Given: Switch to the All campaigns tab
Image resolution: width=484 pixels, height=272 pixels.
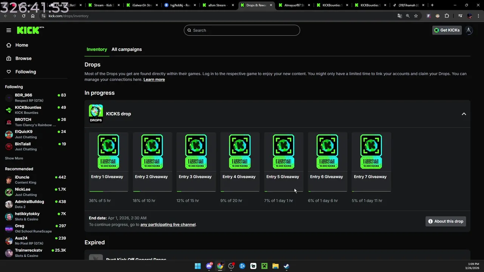Looking at the screenshot, I should point(127,49).
